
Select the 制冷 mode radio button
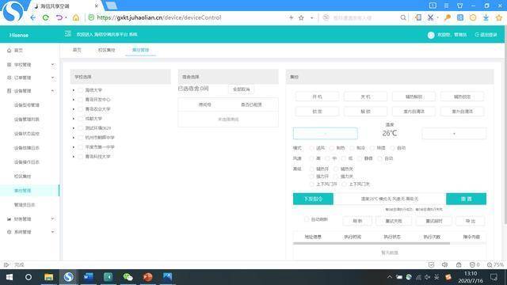(352, 148)
